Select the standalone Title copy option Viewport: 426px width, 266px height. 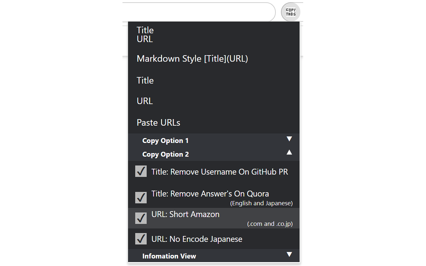click(x=214, y=80)
